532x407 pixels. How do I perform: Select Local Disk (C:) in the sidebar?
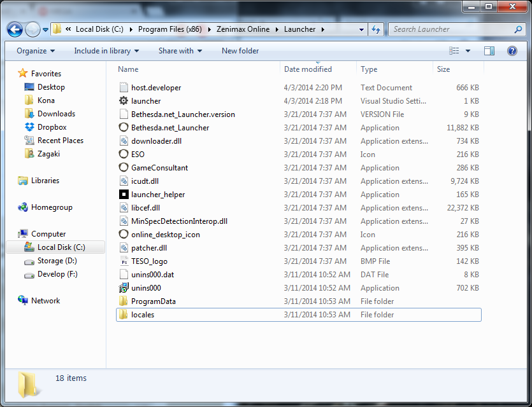click(55, 247)
